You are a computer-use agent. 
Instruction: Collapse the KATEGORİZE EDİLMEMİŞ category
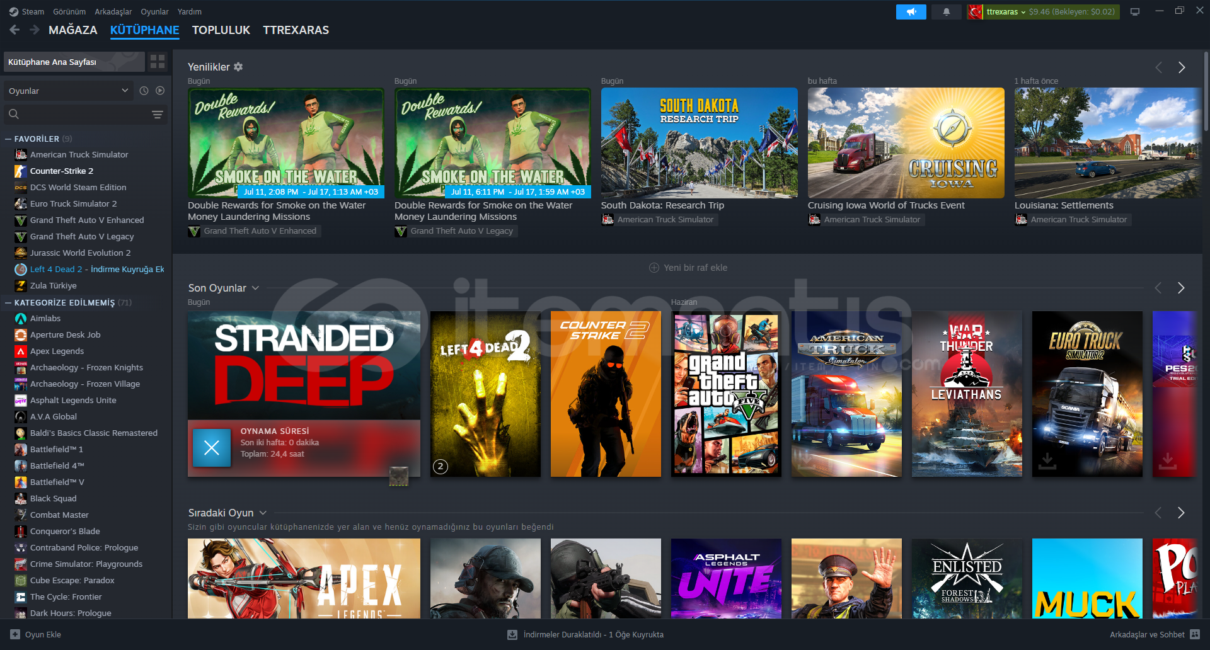pos(8,302)
